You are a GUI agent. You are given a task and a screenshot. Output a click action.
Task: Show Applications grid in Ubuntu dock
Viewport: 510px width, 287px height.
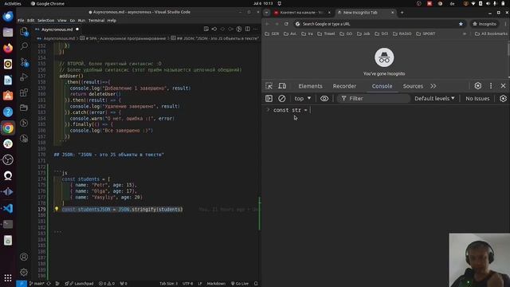[8, 277]
